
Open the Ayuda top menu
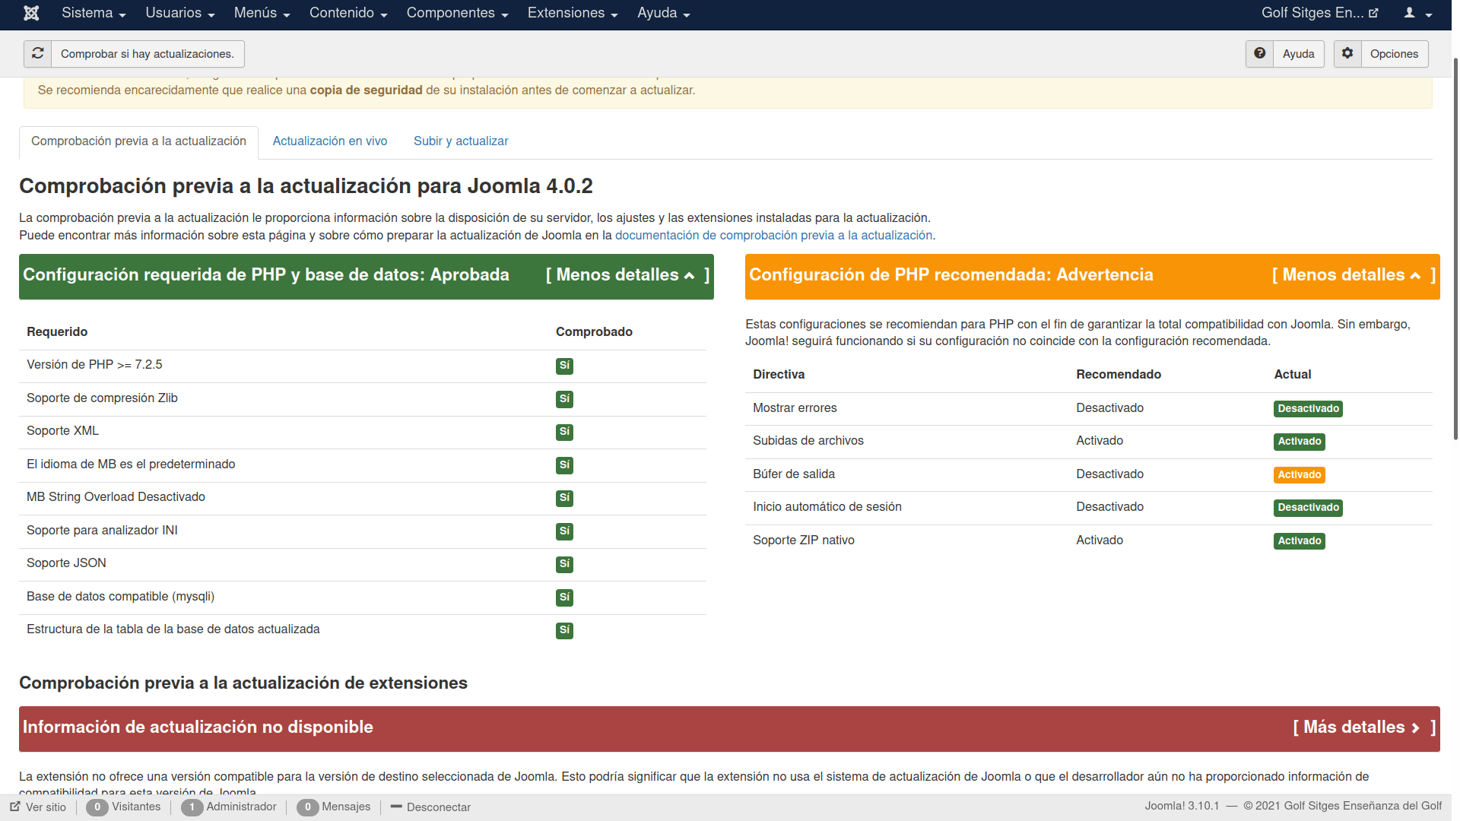(663, 13)
